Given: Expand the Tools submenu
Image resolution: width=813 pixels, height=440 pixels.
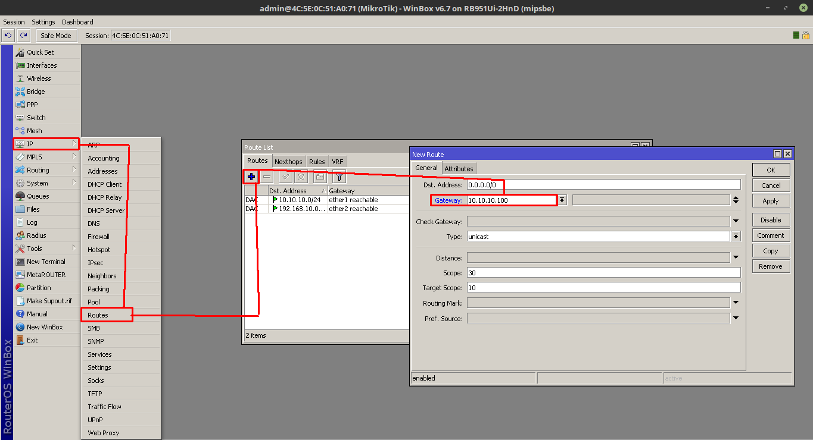Looking at the screenshot, I should click(47, 249).
